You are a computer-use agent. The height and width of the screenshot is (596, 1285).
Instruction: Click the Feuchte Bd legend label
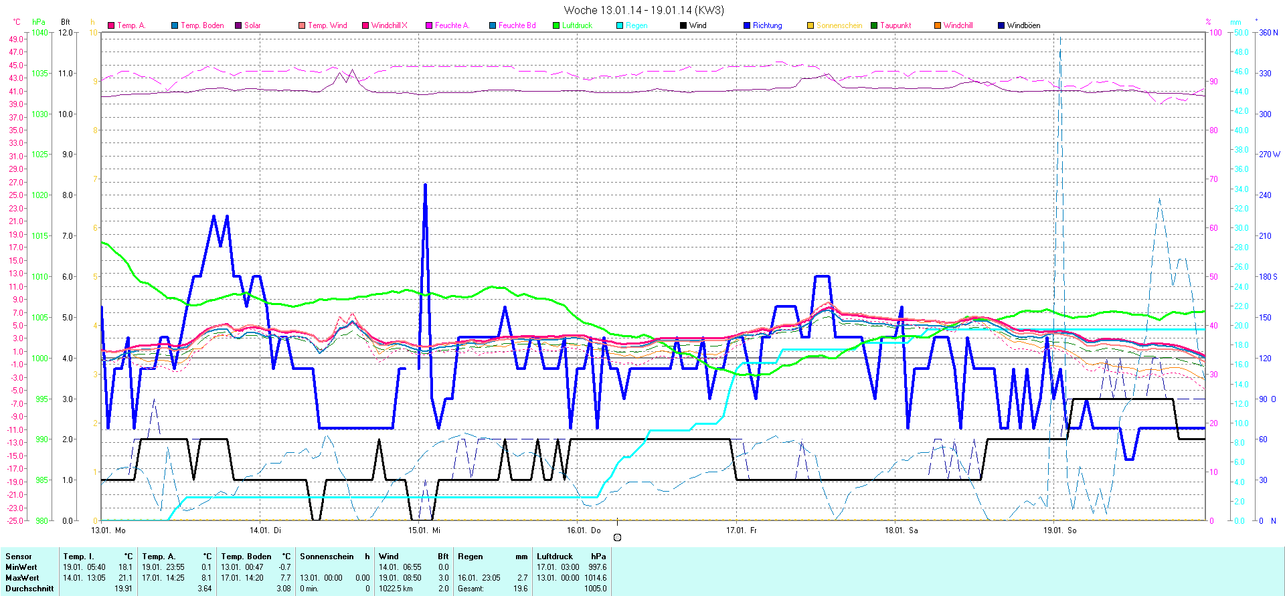(517, 25)
